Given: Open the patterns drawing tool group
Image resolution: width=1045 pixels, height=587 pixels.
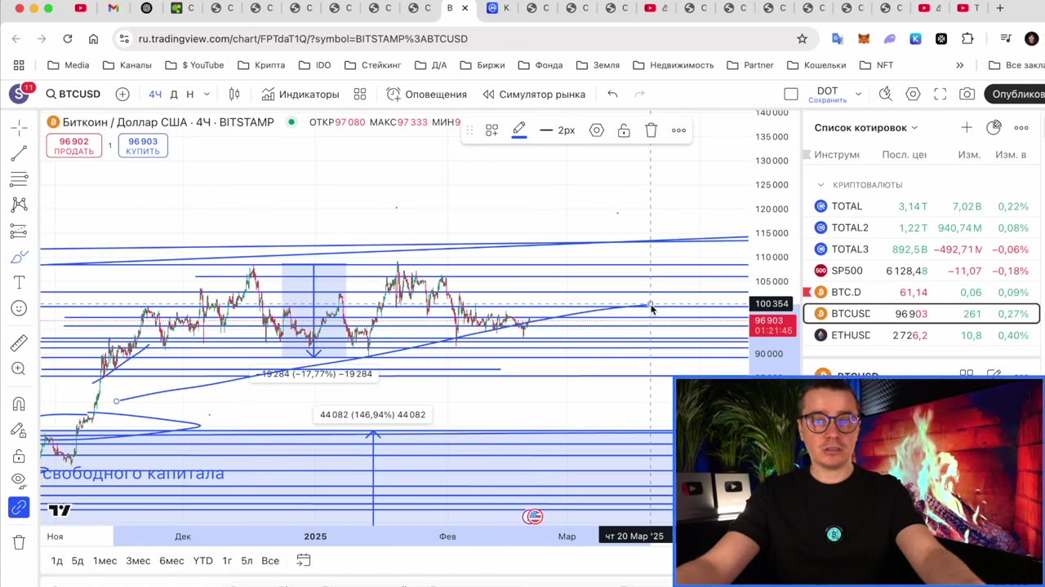Looking at the screenshot, I should tap(19, 205).
